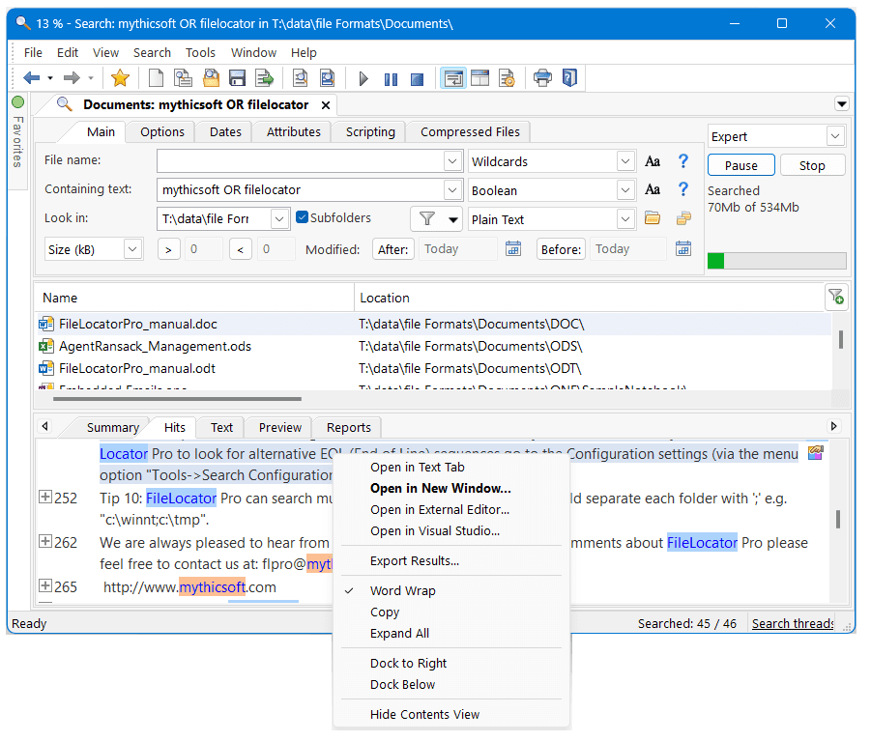The width and height of the screenshot is (871, 741).
Task: Expand hit line 252
Action: point(45,497)
